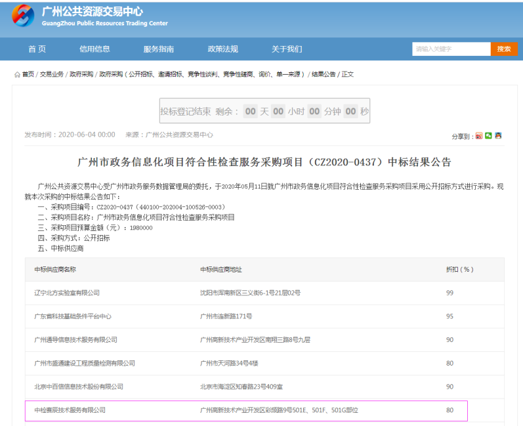Share to WeChat icon
Image resolution: width=523 pixels, height=426 pixels.
tap(488, 136)
